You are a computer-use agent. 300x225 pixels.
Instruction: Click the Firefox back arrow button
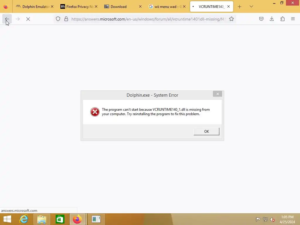7,19
